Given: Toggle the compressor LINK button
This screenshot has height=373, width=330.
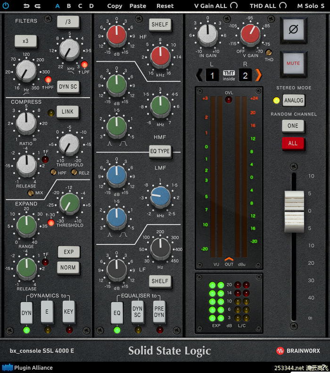Looking at the screenshot, I should (67, 111).
